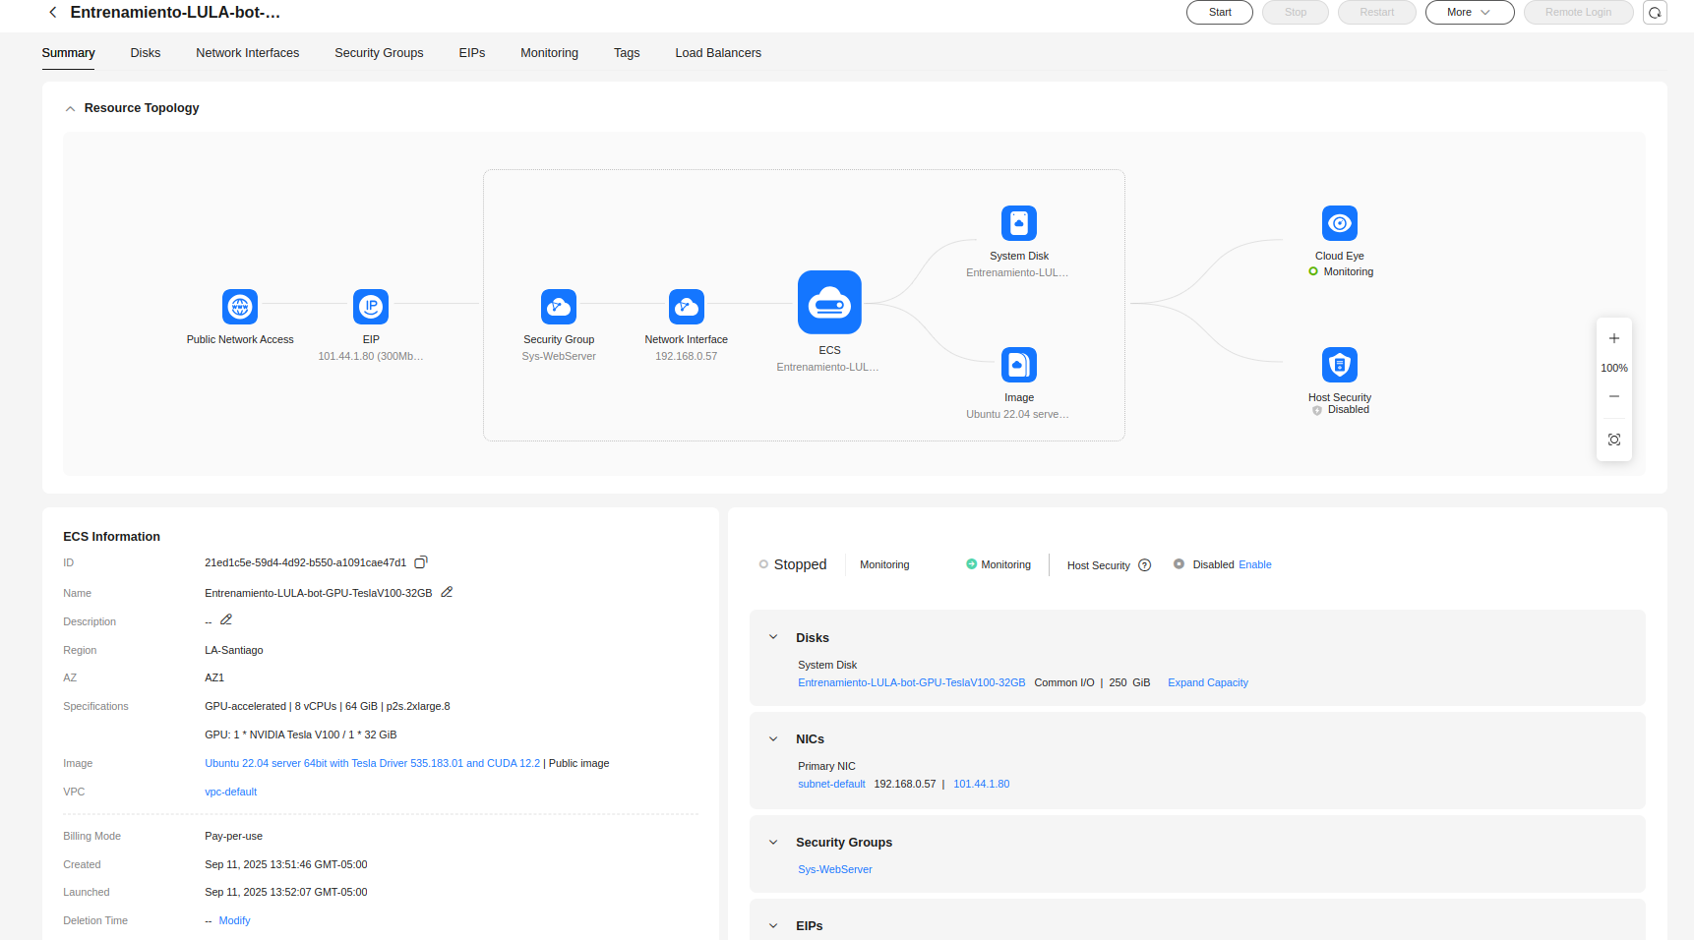Enable Host Security via Enable link

(x=1254, y=564)
